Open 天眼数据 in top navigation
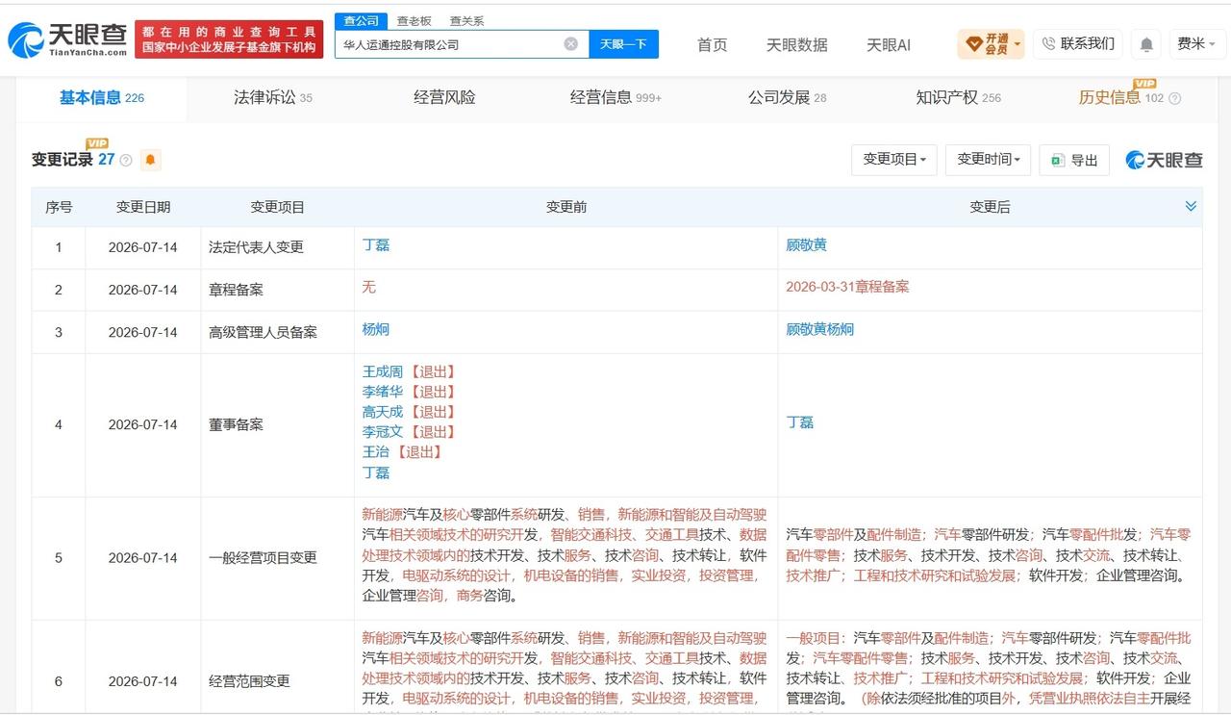Image resolution: width=1231 pixels, height=715 pixels. [x=796, y=44]
